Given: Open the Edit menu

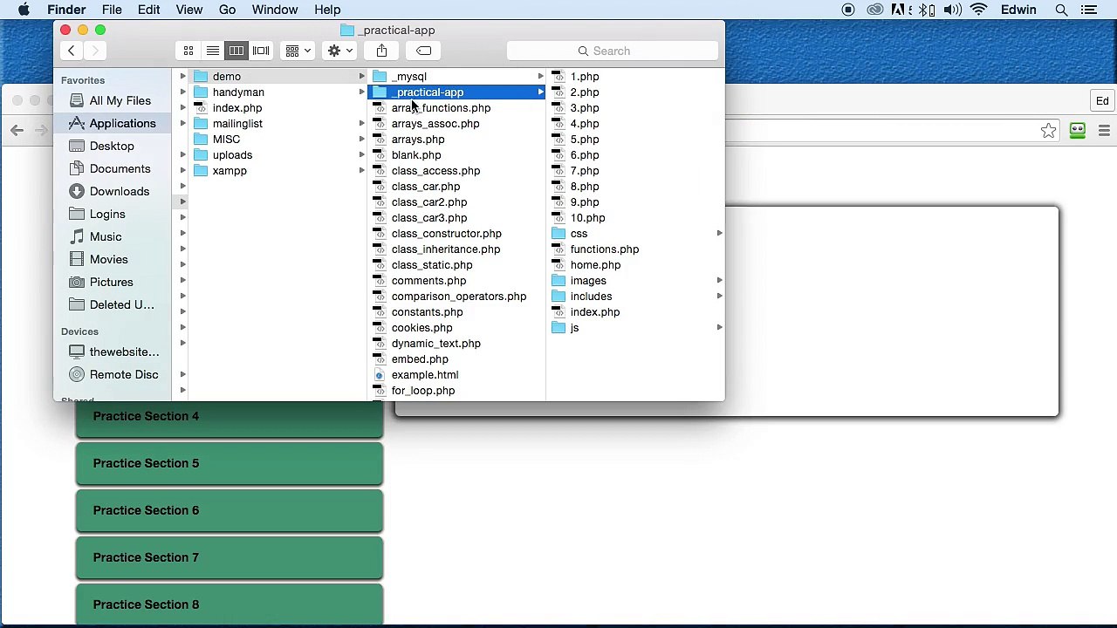Looking at the screenshot, I should (148, 10).
